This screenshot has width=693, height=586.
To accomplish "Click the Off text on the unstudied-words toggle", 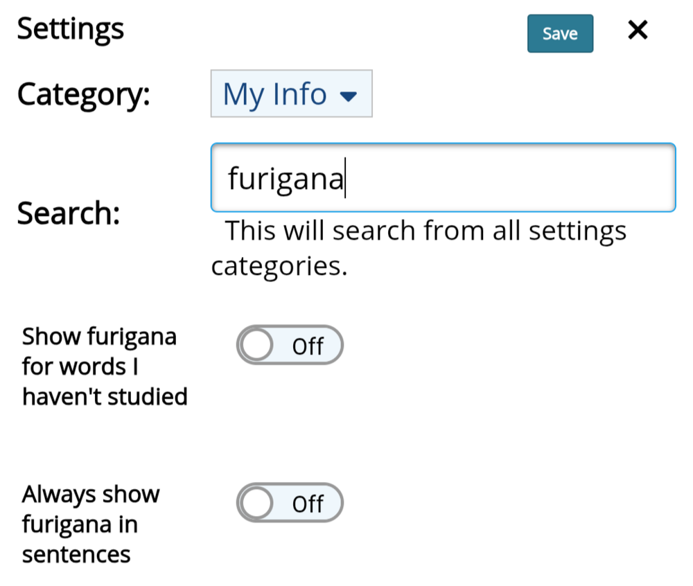I will tap(308, 346).
